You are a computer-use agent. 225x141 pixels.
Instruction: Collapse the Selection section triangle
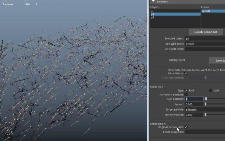click(x=153, y=2)
